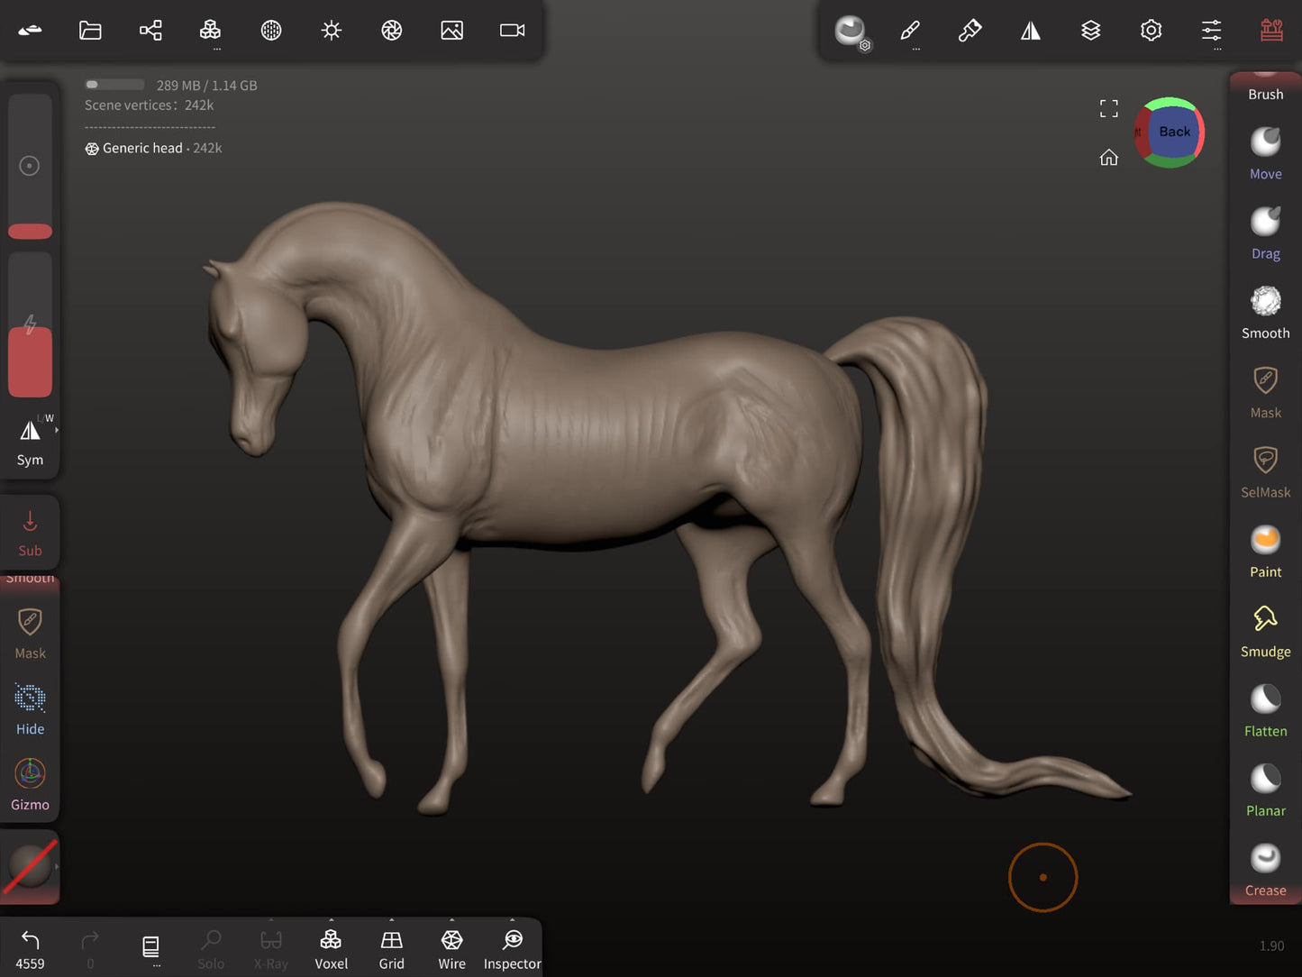Select the SelMask tool
1302x977 pixels.
(x=1265, y=471)
